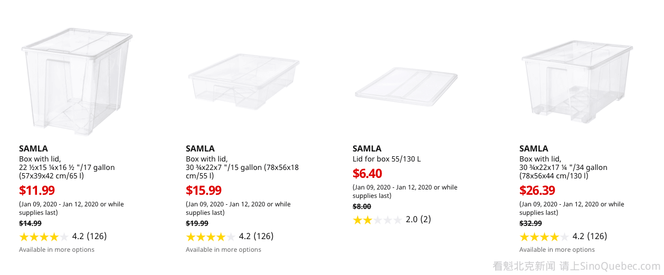Select the $26.39 sale price
Viewport: 664px width, 275px height.
click(x=537, y=191)
